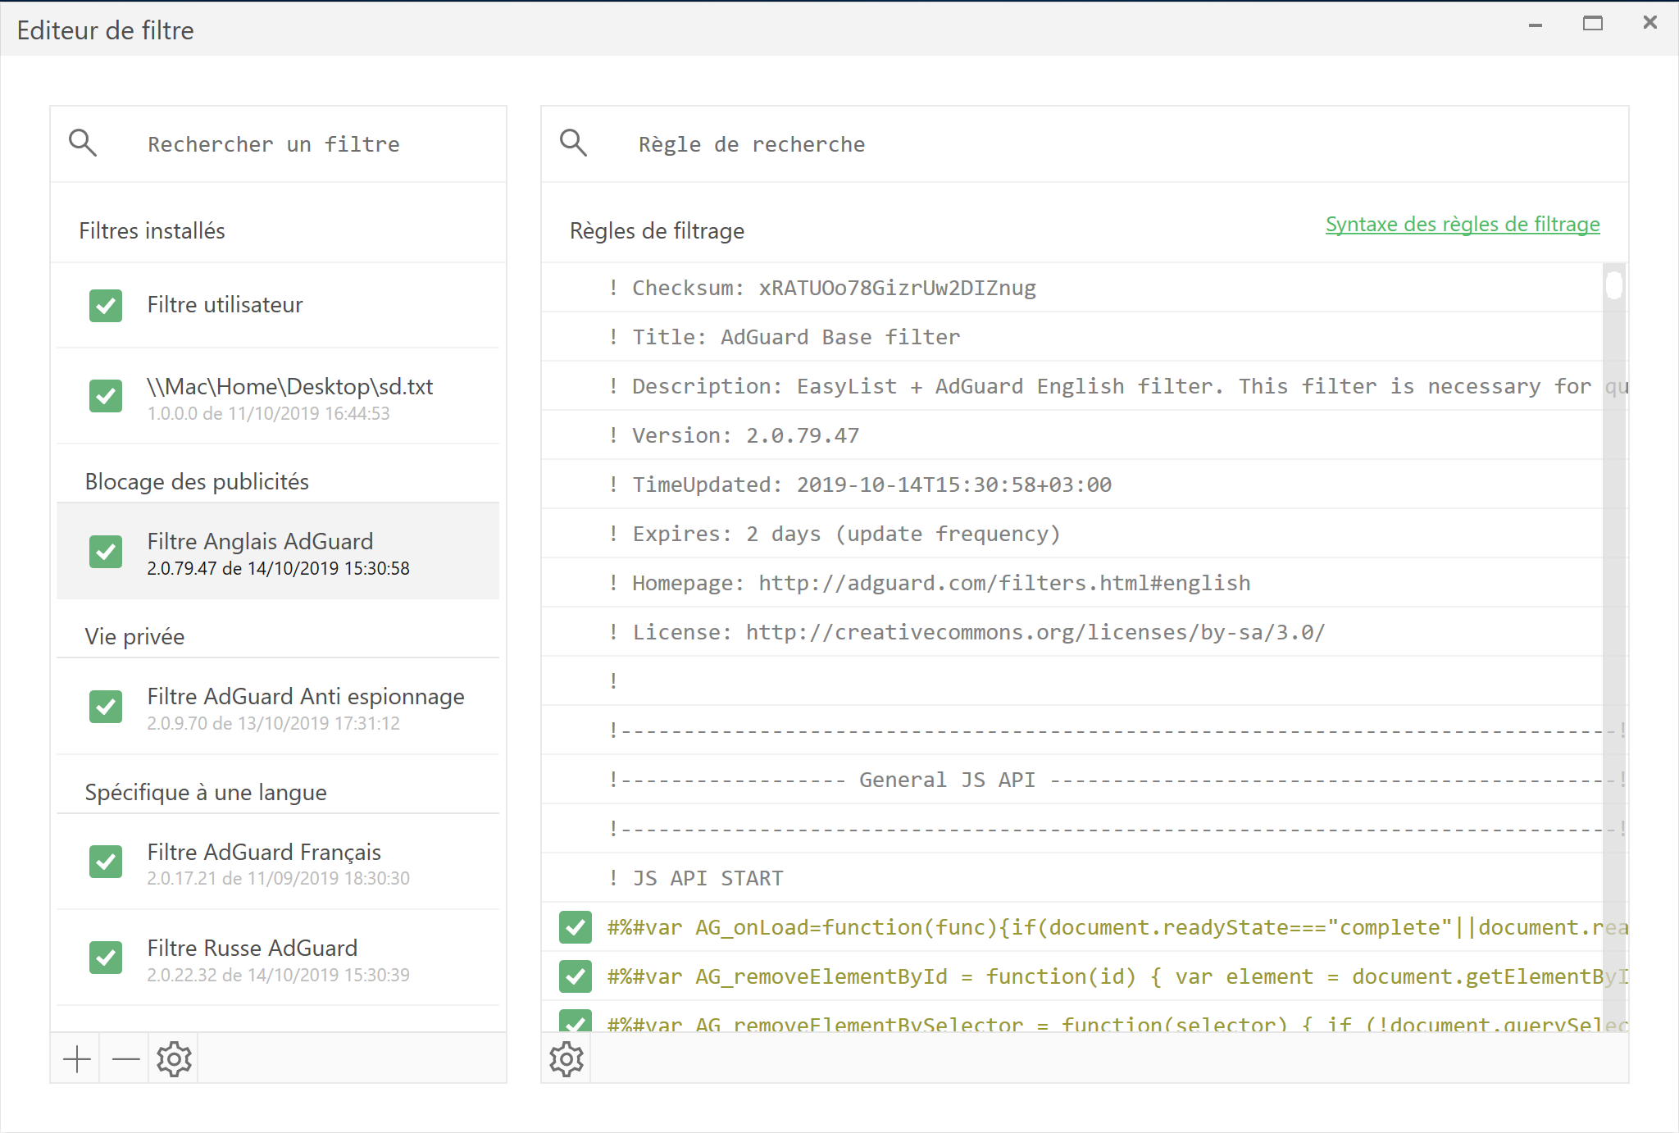Select the AG_onLoad function rule text
The image size is (1679, 1133).
pyautogui.click(x=1117, y=927)
